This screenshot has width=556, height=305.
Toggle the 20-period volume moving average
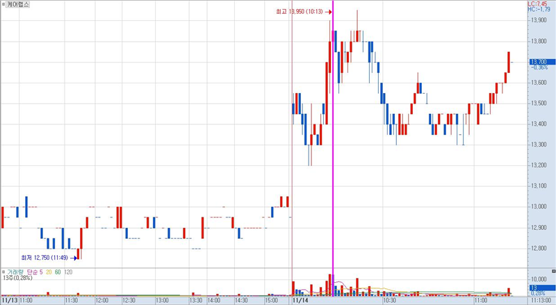click(49, 272)
